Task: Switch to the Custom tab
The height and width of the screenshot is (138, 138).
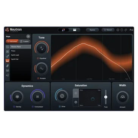Action: pyautogui.click(x=24, y=42)
